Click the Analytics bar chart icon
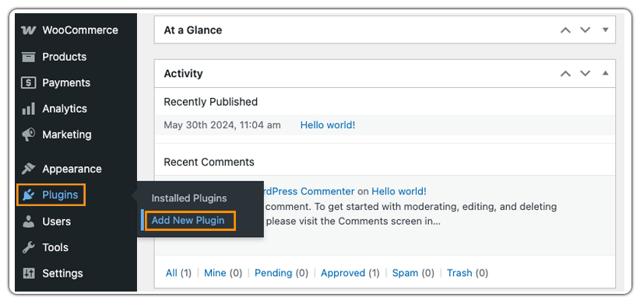 tap(29, 109)
